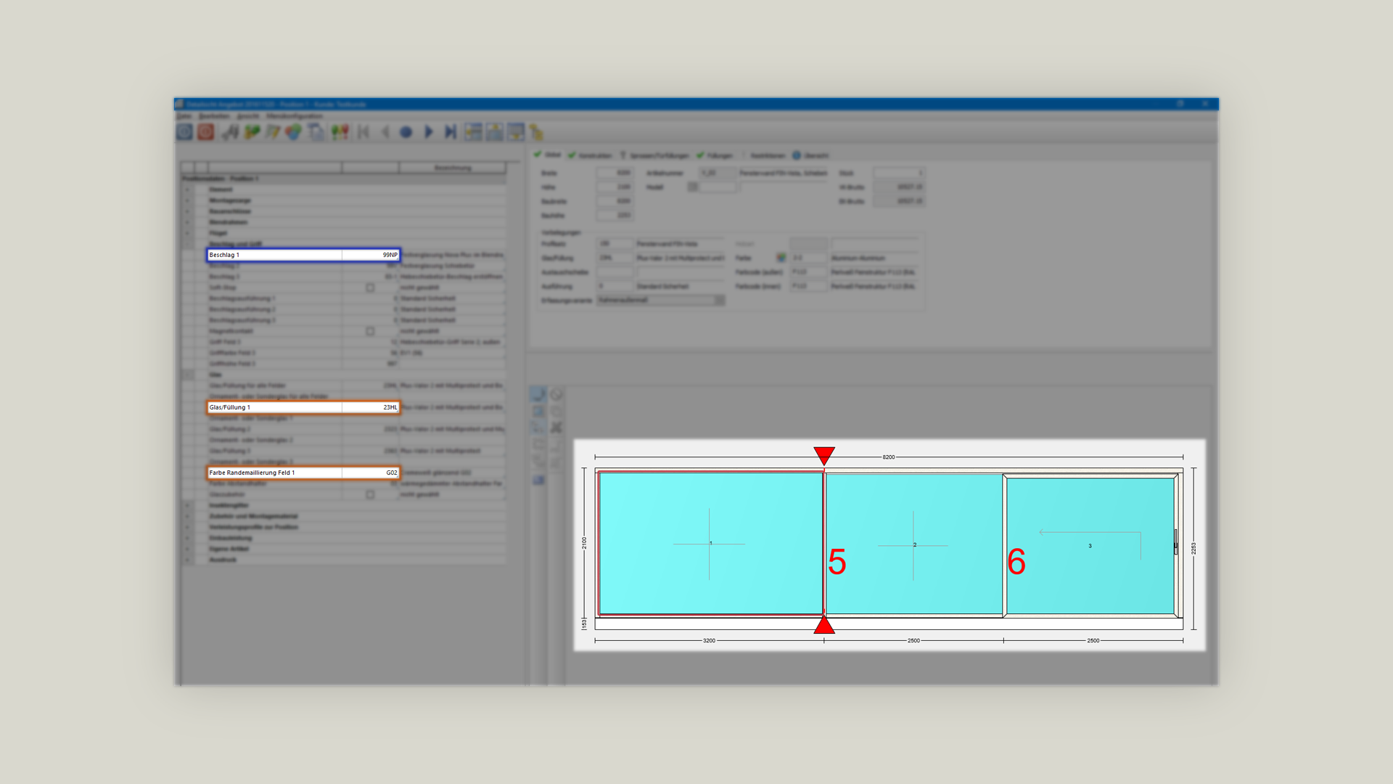Click the crossed circle drawing tool icon
This screenshot has height=784, width=1393.
[x=556, y=395]
